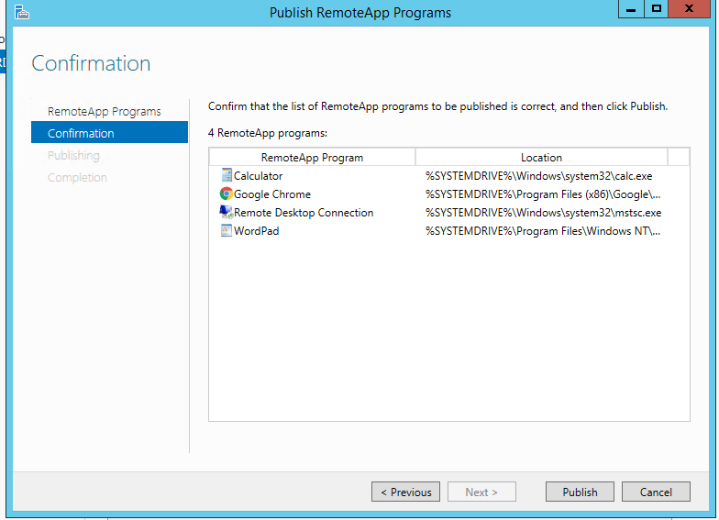Go to RemoteApp Programs wizard step

tap(104, 111)
